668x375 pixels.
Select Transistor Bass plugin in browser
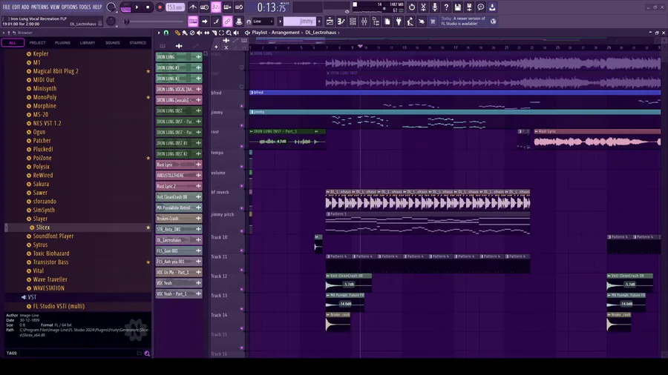[x=50, y=262]
